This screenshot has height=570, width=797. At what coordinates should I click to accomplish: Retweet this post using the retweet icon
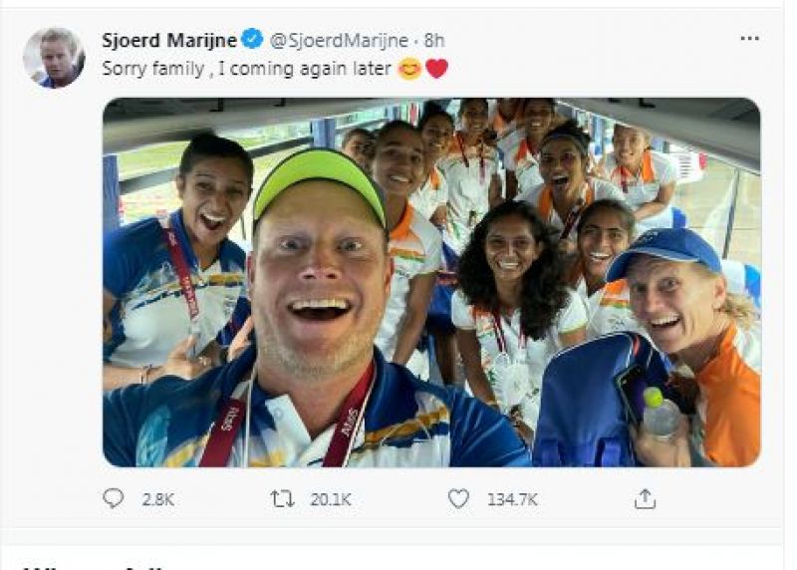[x=282, y=499]
